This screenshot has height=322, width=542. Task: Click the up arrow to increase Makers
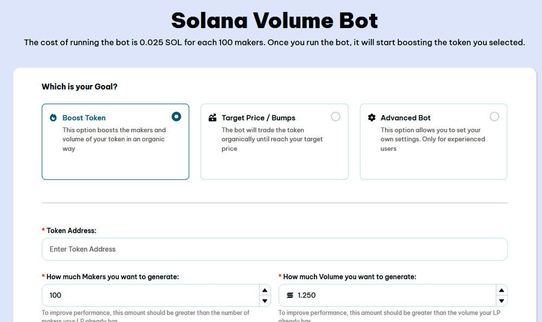point(264,289)
